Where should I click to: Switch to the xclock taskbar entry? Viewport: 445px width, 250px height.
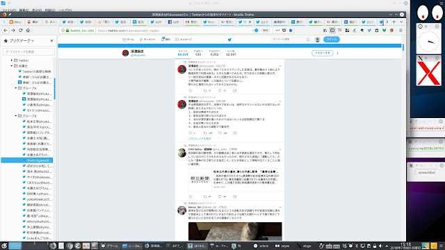tap(261, 246)
